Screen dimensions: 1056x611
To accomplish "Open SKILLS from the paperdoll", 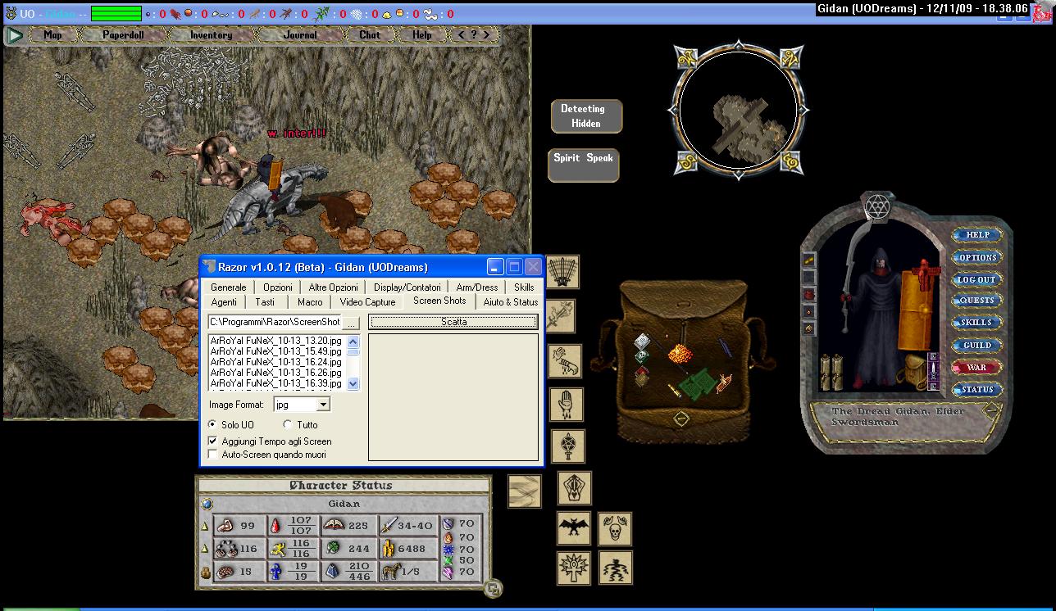I will pos(977,323).
